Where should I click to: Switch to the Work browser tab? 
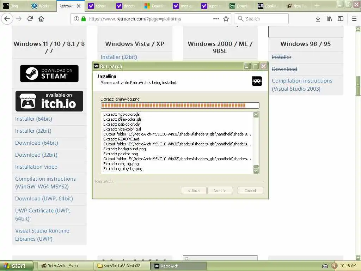[x=42, y=6]
